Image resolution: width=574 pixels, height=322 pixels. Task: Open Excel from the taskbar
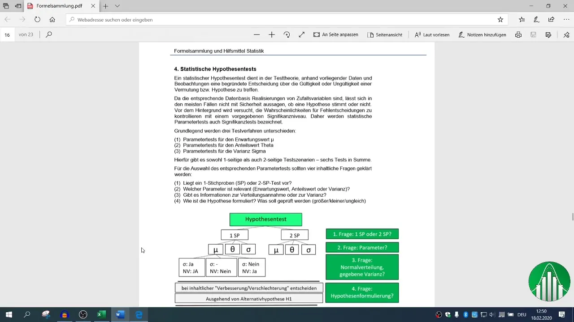[x=102, y=314]
